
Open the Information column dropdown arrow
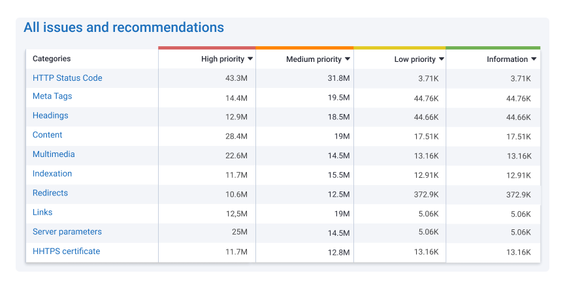click(x=534, y=59)
